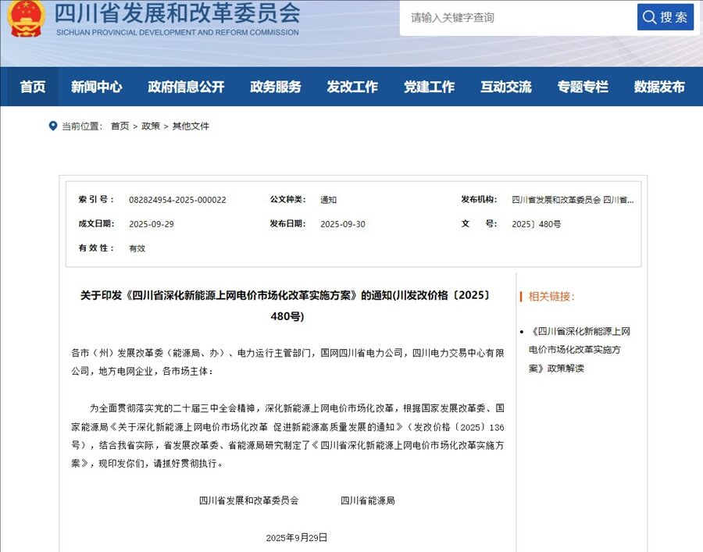The height and width of the screenshot is (552, 703).
Task: Click the site title 四川省发展和改革委员会
Action: pyautogui.click(x=177, y=13)
